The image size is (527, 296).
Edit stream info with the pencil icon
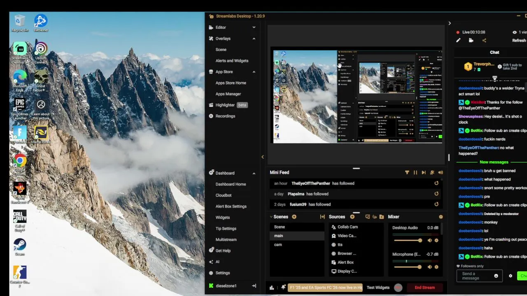pyautogui.click(x=458, y=40)
